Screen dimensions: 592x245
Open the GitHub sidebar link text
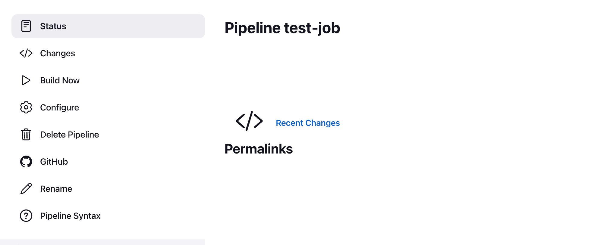(x=54, y=162)
